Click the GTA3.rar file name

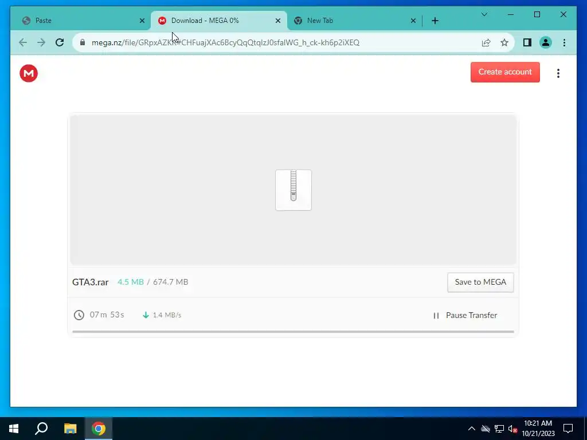(90, 282)
